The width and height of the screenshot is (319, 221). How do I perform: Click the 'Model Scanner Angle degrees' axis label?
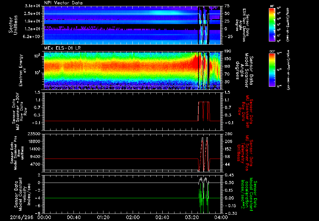pos(245,71)
